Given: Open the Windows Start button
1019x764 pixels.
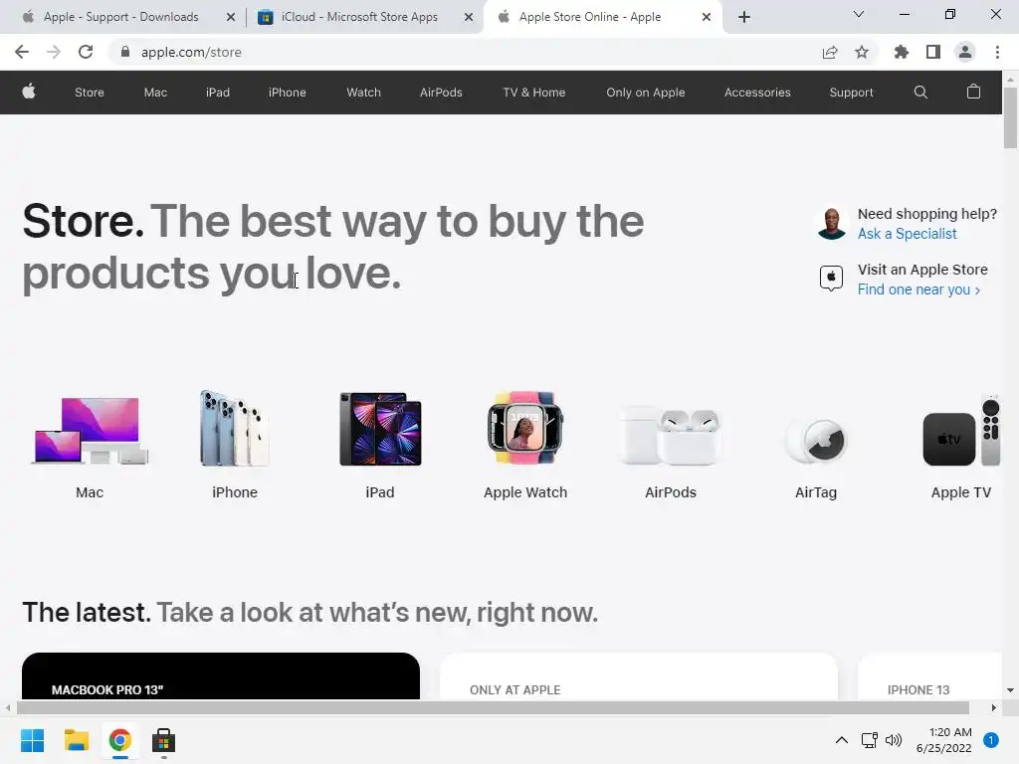Looking at the screenshot, I should click(33, 740).
